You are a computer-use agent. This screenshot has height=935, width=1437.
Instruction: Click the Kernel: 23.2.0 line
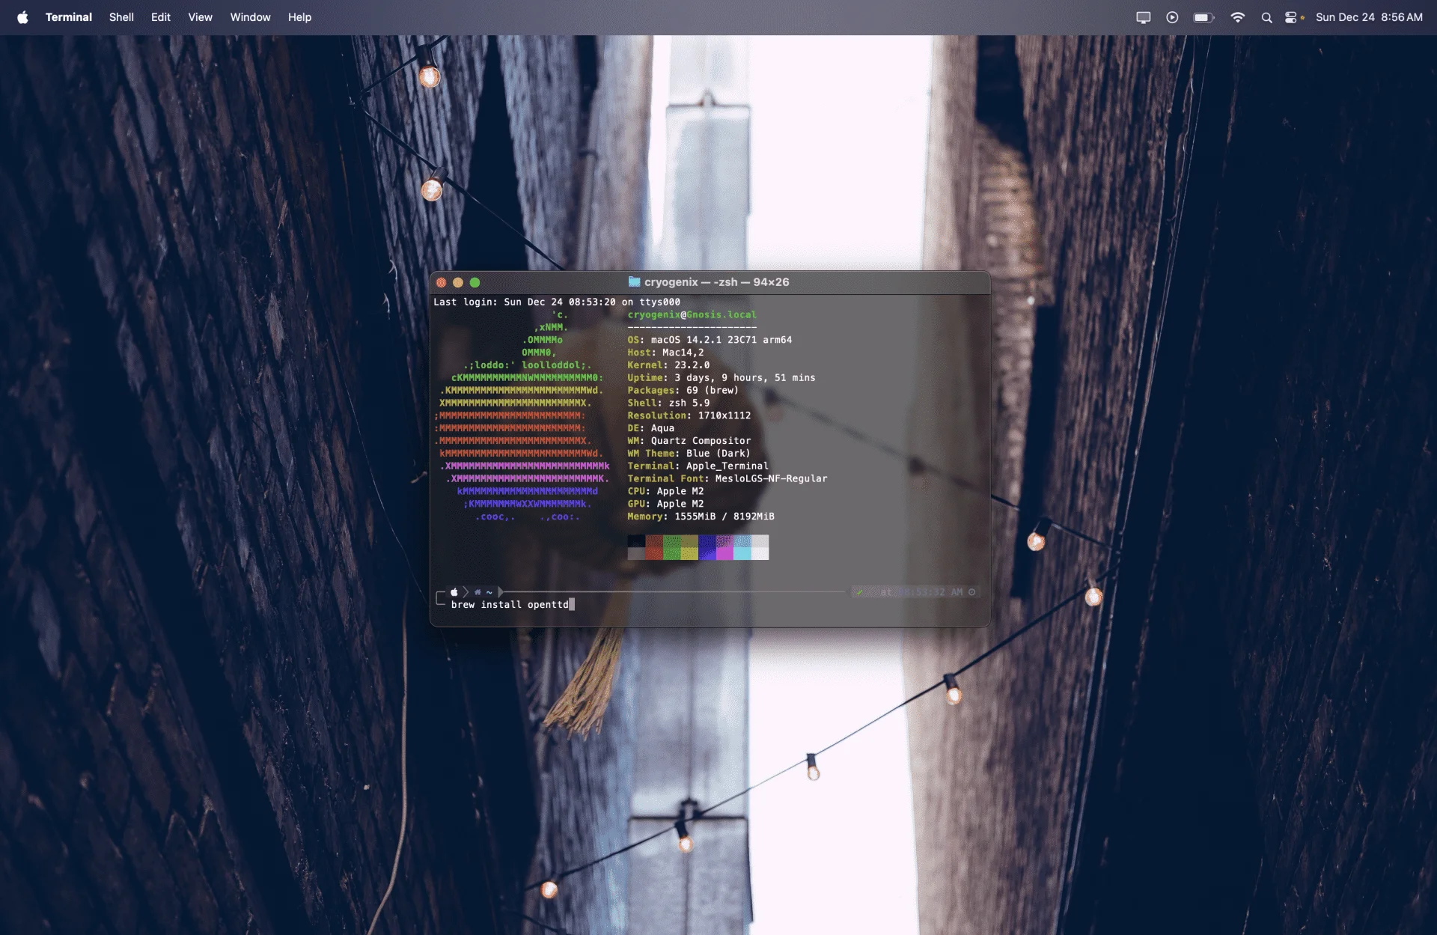pyautogui.click(x=668, y=365)
